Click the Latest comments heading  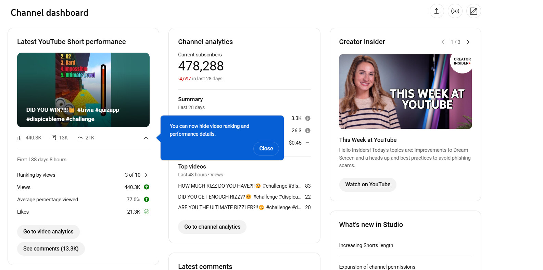[205, 266]
